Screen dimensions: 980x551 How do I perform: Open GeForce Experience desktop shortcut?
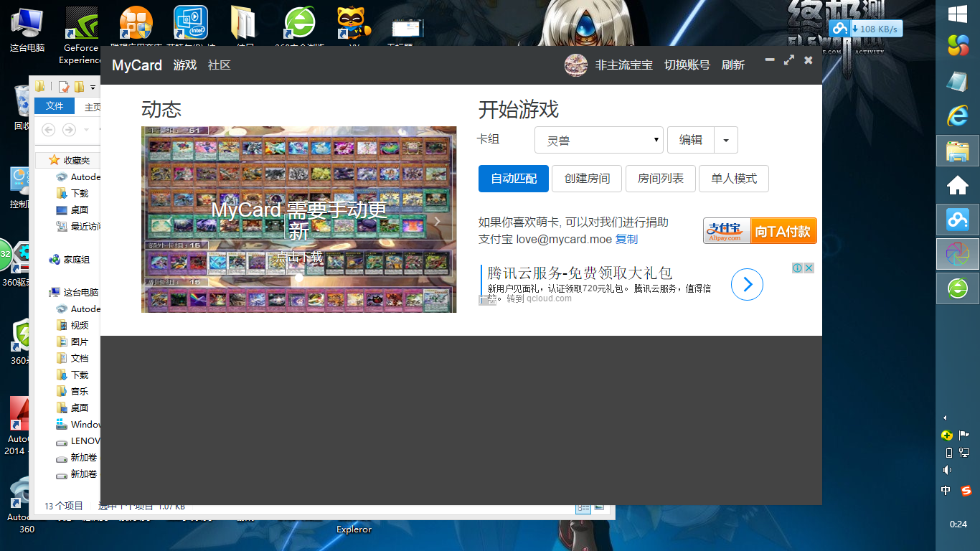(81, 34)
